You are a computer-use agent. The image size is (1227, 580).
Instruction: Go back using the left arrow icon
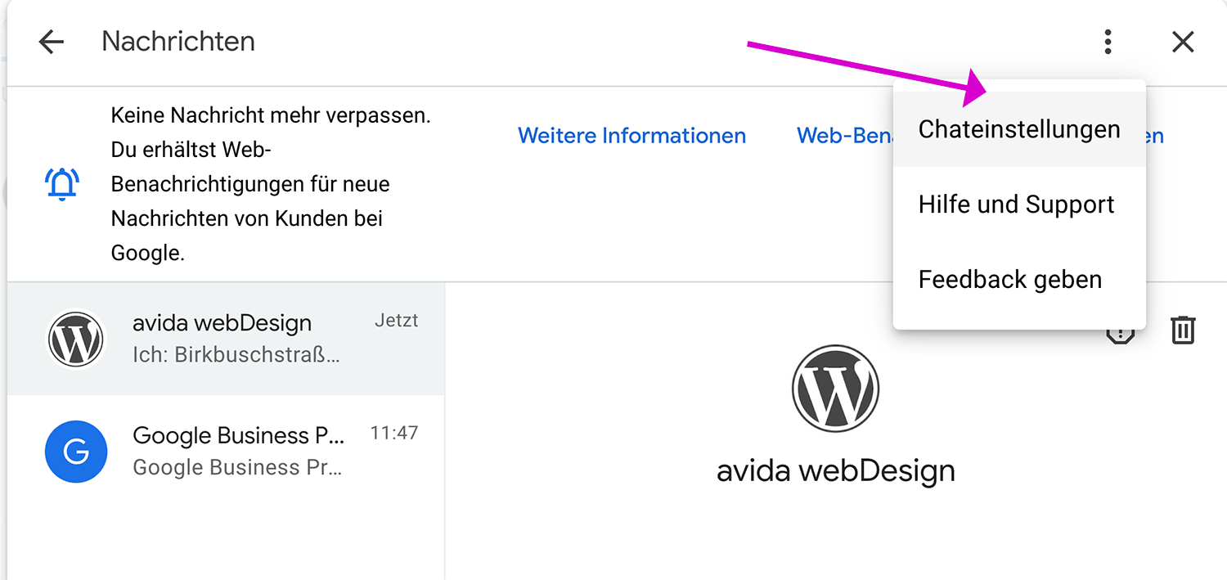(x=51, y=42)
